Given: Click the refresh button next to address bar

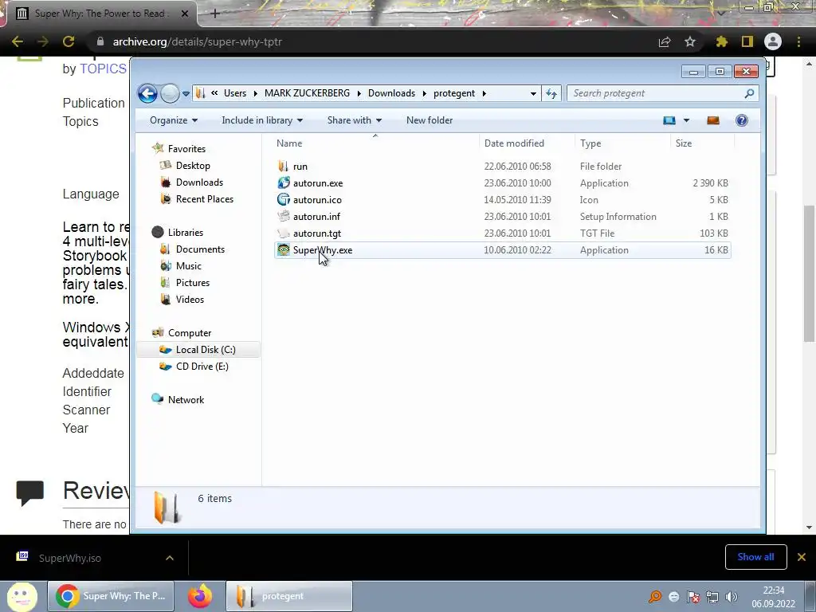Looking at the screenshot, I should click(551, 94).
